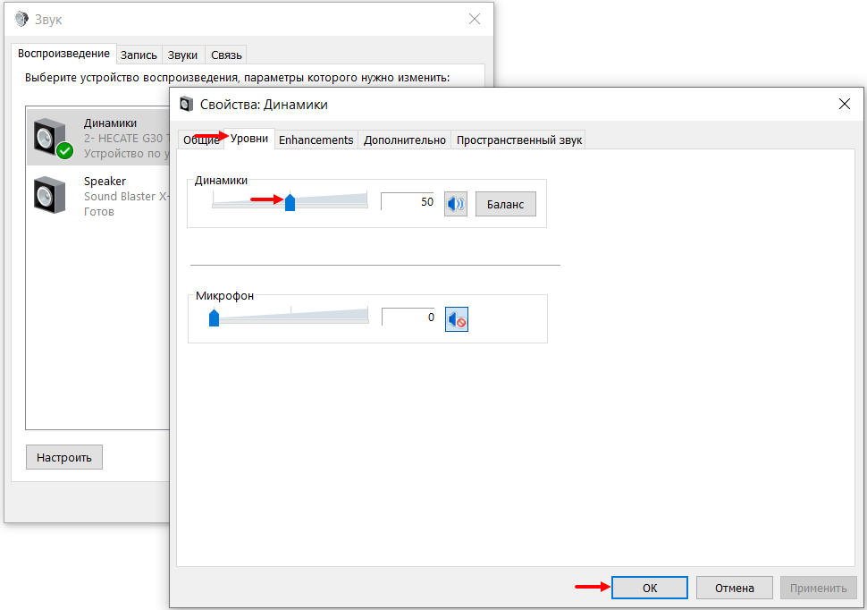Confirm with the OK button
The image size is (867, 610).
click(x=650, y=588)
